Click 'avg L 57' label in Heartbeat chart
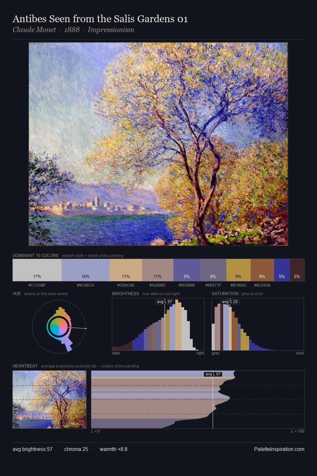The image size is (317, 476). pos(213,374)
